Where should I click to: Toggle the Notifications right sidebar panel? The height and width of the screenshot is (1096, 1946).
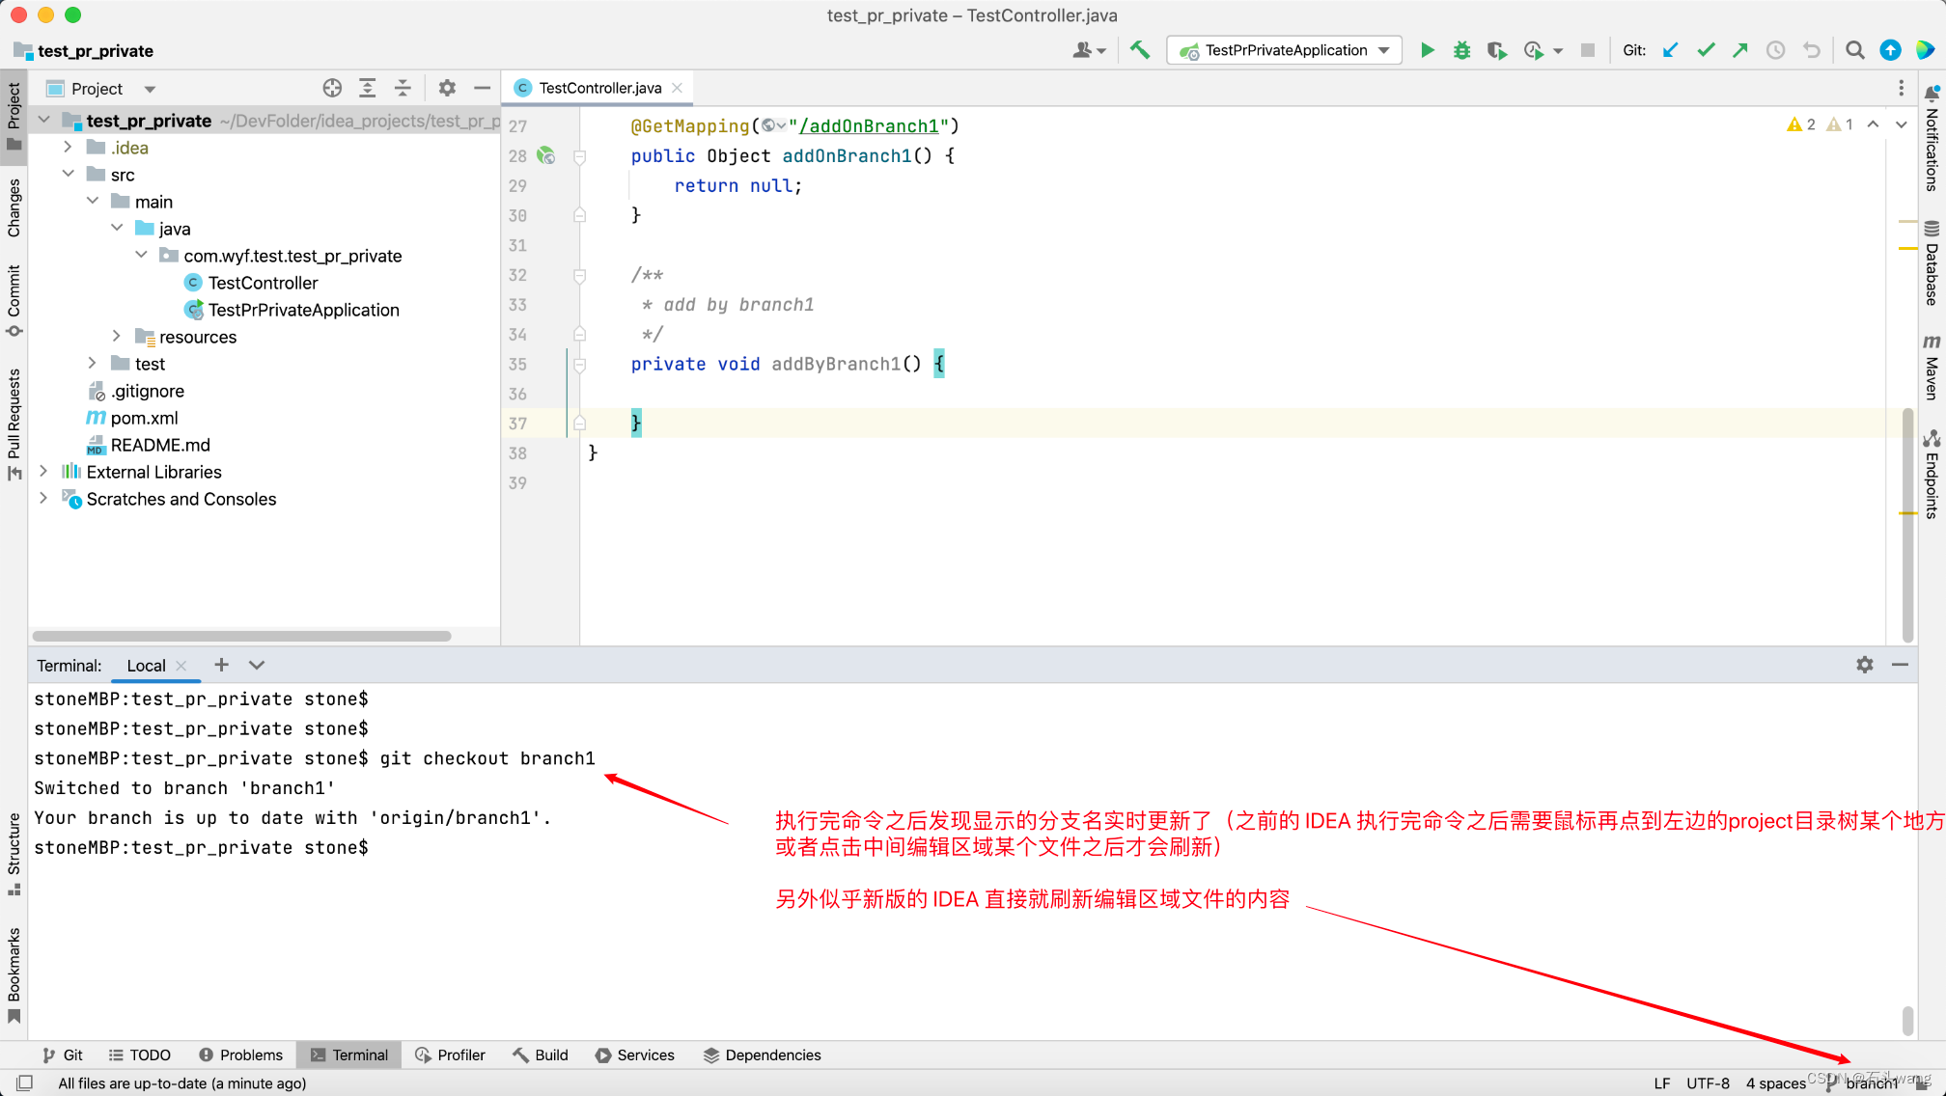1932,137
